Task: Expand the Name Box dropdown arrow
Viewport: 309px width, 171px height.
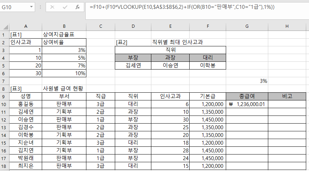Action: tap(31, 7)
